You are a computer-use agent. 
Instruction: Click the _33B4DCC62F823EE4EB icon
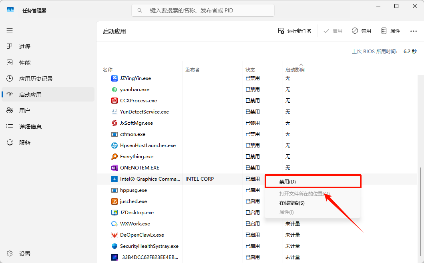115,257
